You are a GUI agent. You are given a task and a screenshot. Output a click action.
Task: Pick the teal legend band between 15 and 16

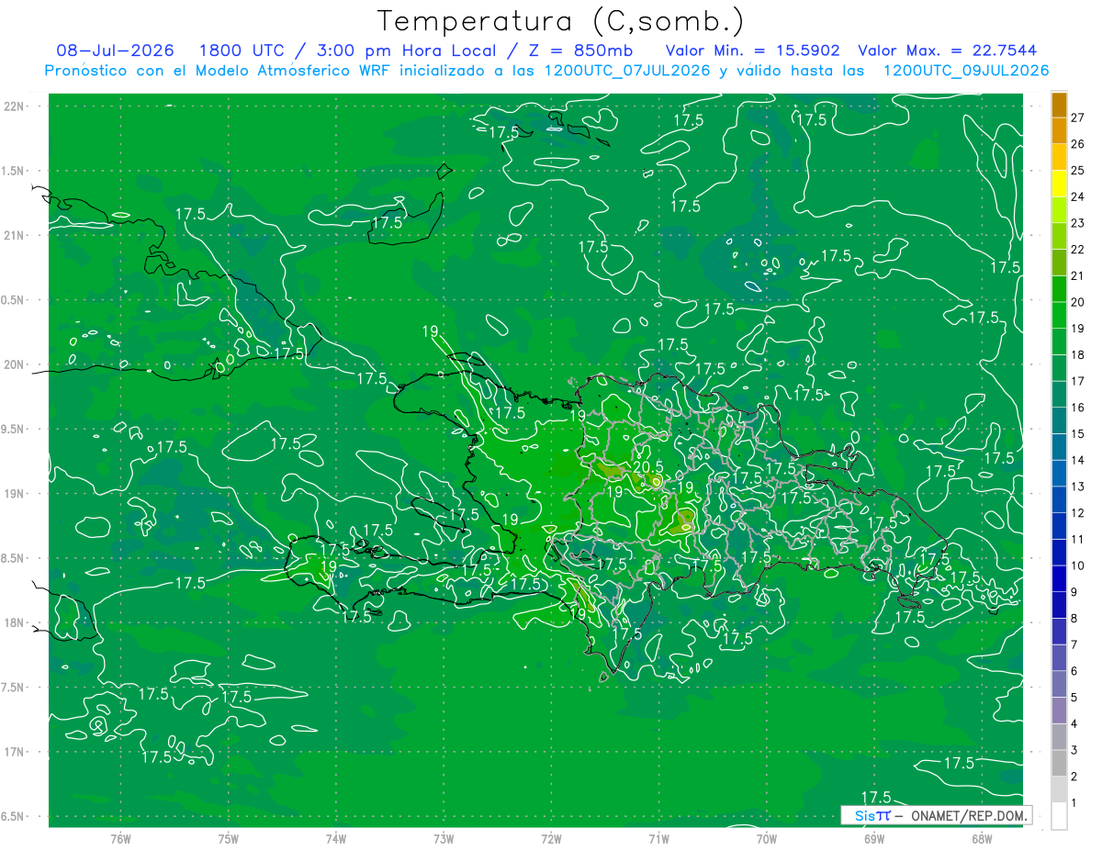[1059, 420]
